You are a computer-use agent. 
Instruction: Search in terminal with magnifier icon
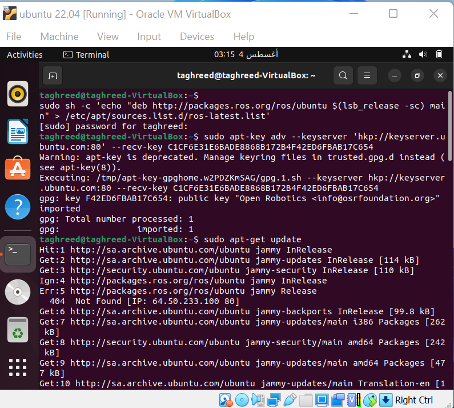tap(343, 75)
